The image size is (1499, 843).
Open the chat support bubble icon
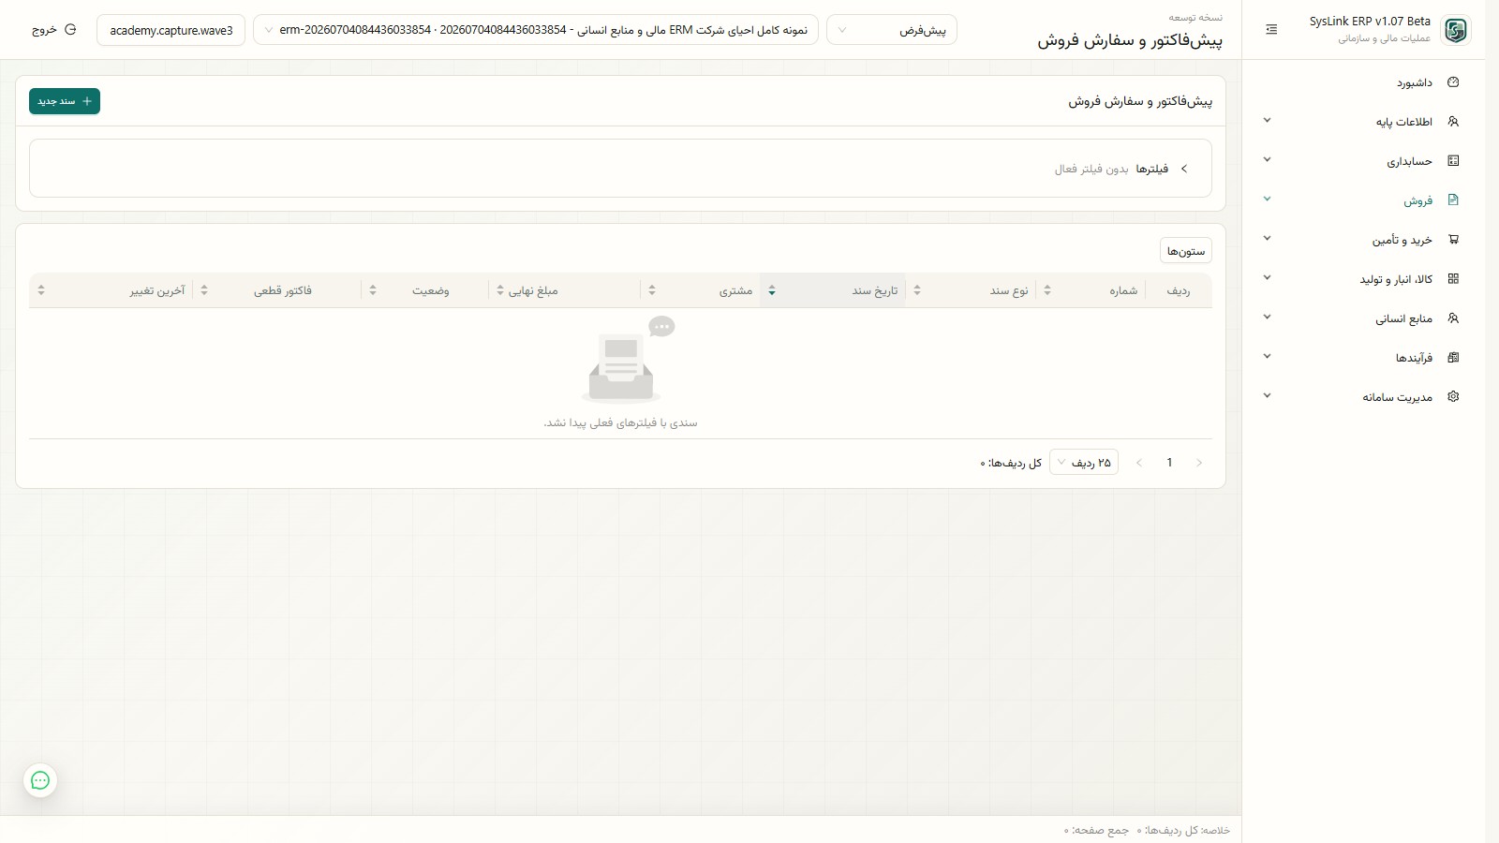click(x=40, y=780)
